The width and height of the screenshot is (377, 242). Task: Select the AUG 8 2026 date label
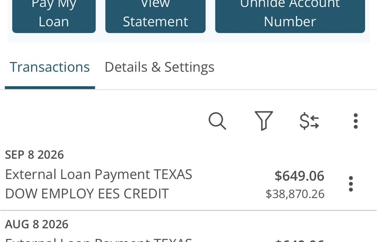pyautogui.click(x=37, y=224)
